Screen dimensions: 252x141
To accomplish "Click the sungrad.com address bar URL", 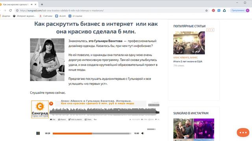I will tap(62, 11).
